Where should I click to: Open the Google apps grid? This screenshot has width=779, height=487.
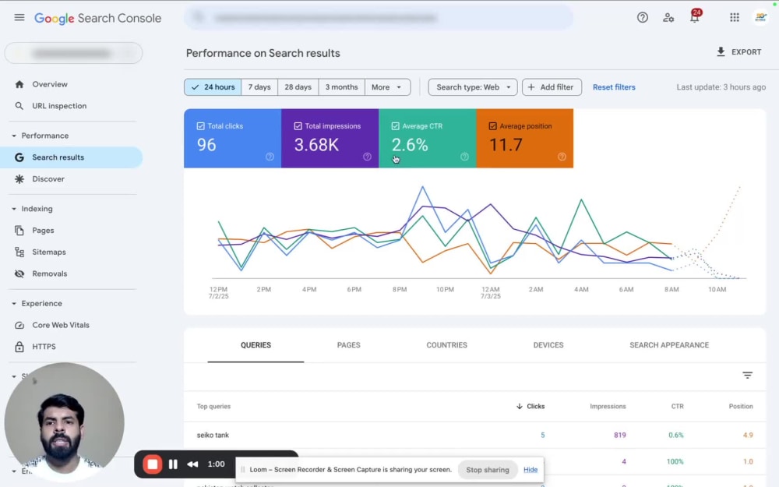click(x=735, y=18)
